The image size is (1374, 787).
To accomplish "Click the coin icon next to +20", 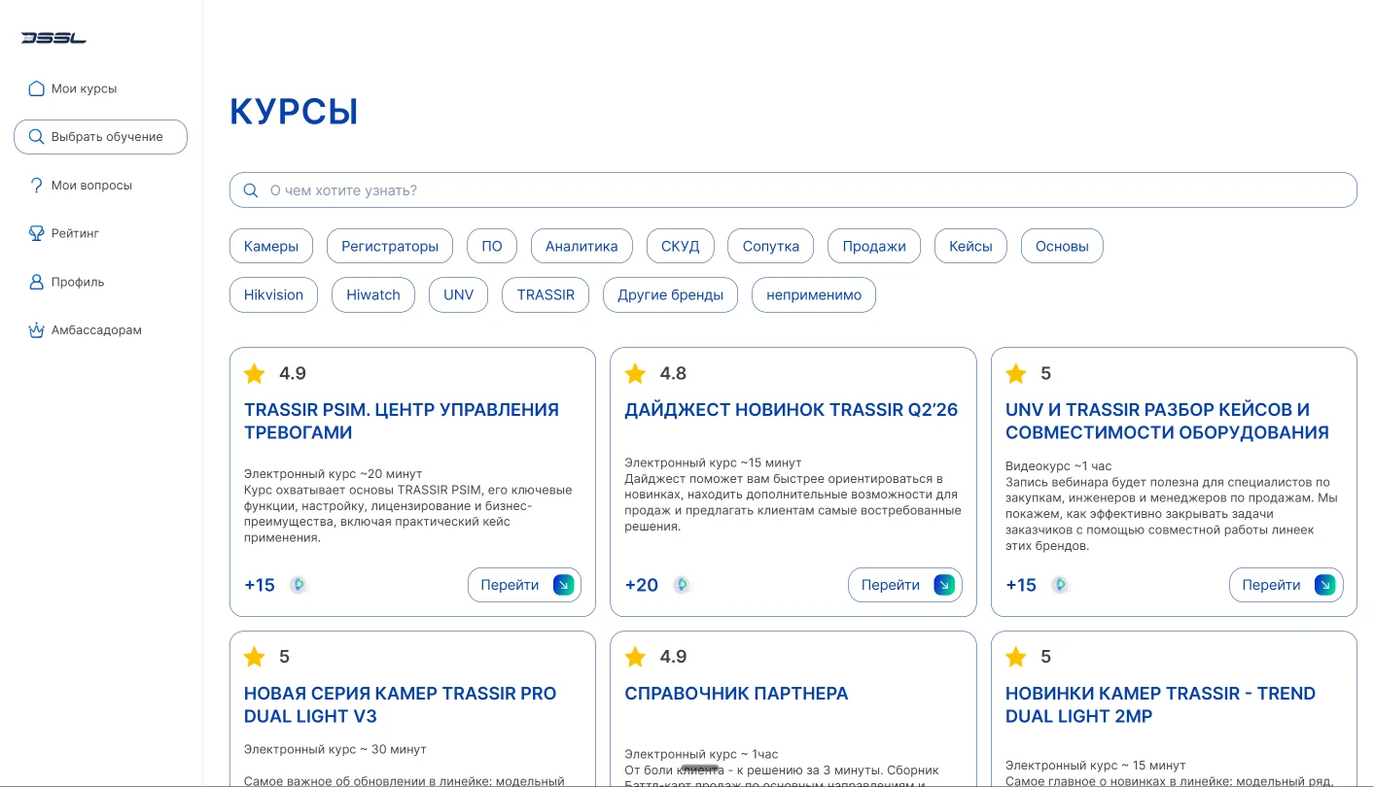I will 682,585.
